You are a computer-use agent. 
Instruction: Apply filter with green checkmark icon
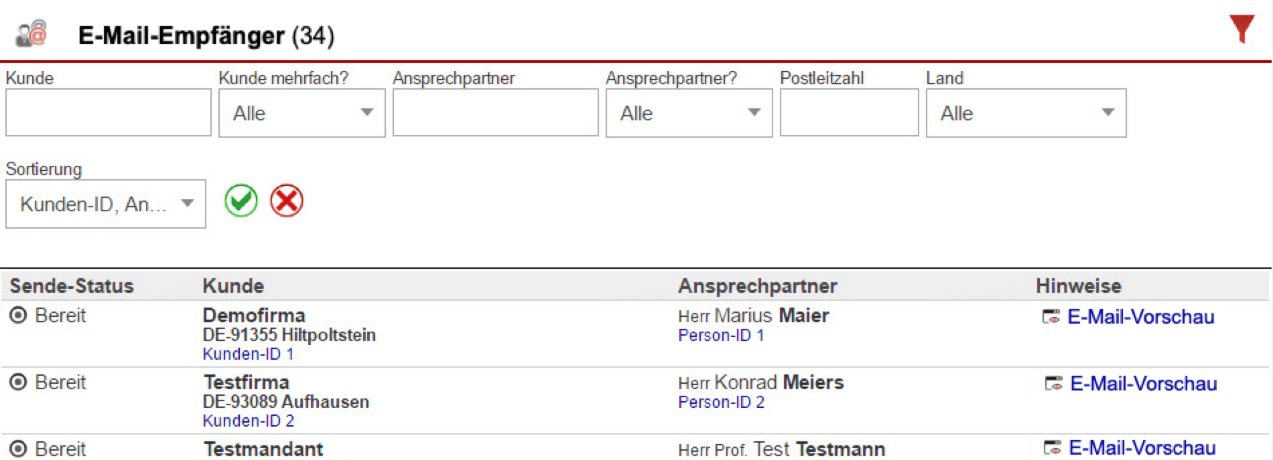[241, 201]
